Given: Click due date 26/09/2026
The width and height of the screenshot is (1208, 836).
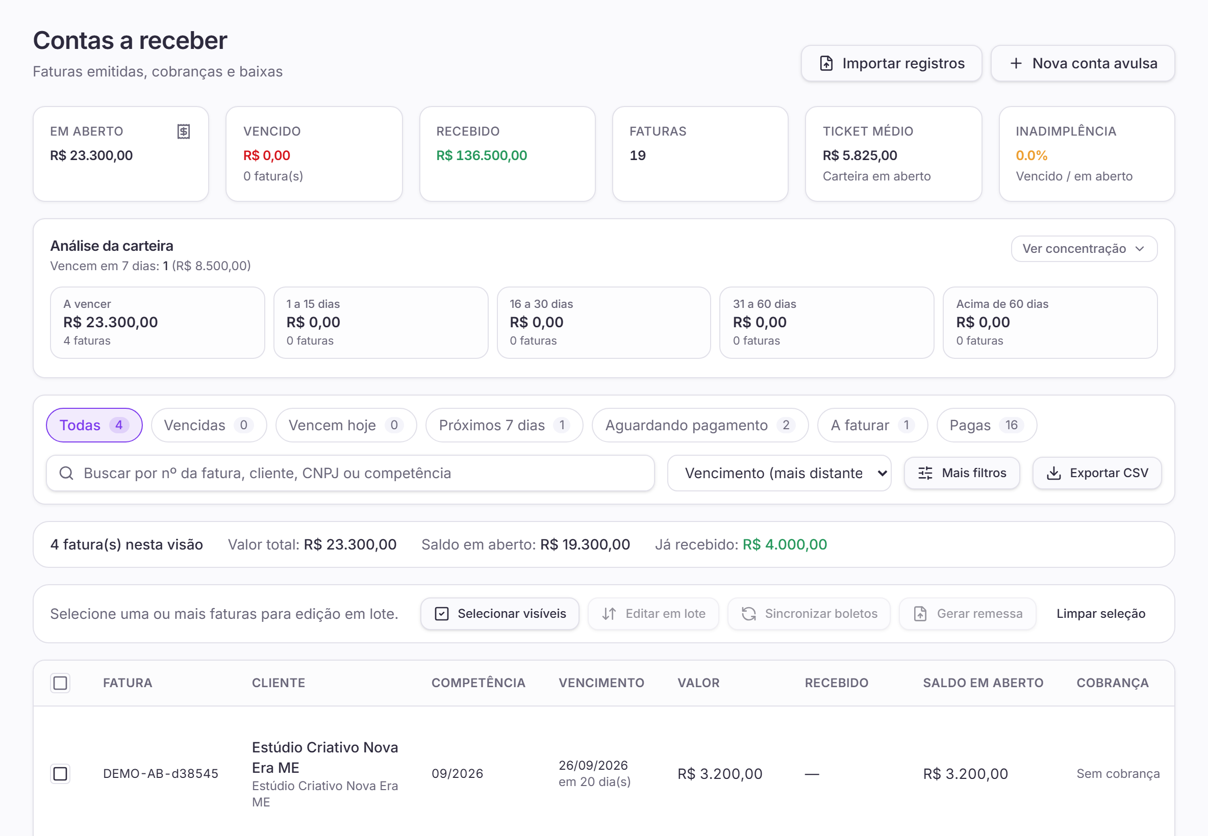Looking at the screenshot, I should pos(593,765).
